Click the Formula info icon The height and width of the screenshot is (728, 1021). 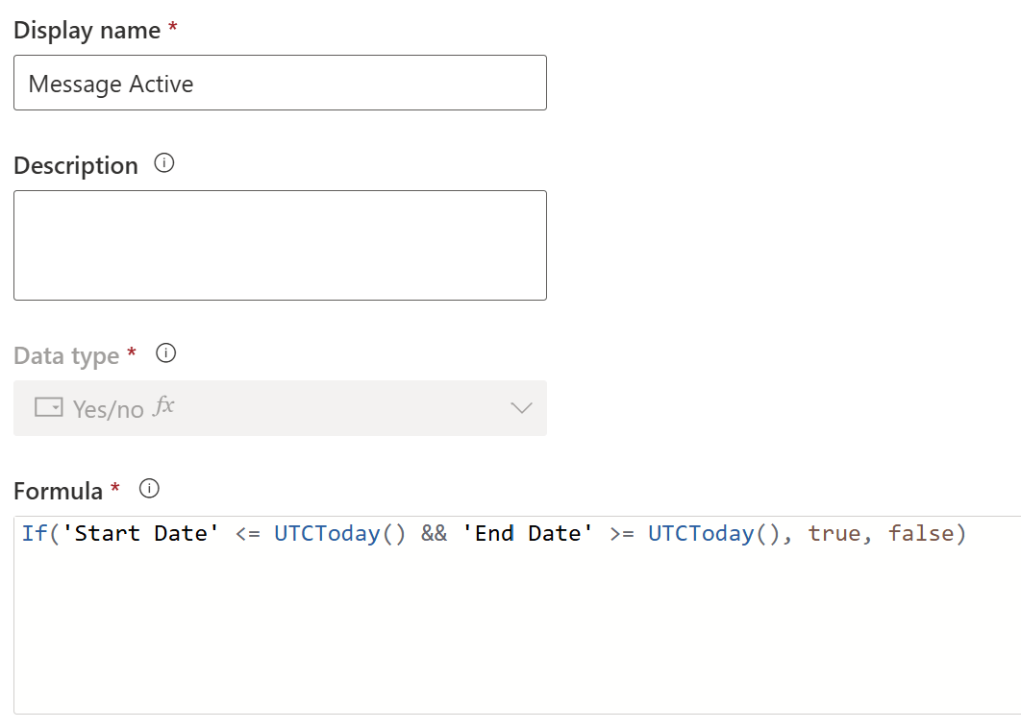pyautogui.click(x=149, y=489)
